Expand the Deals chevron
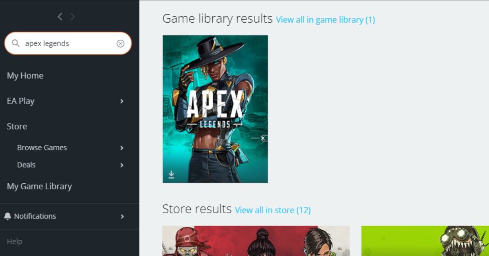The height and width of the screenshot is (256, 489). click(x=122, y=165)
